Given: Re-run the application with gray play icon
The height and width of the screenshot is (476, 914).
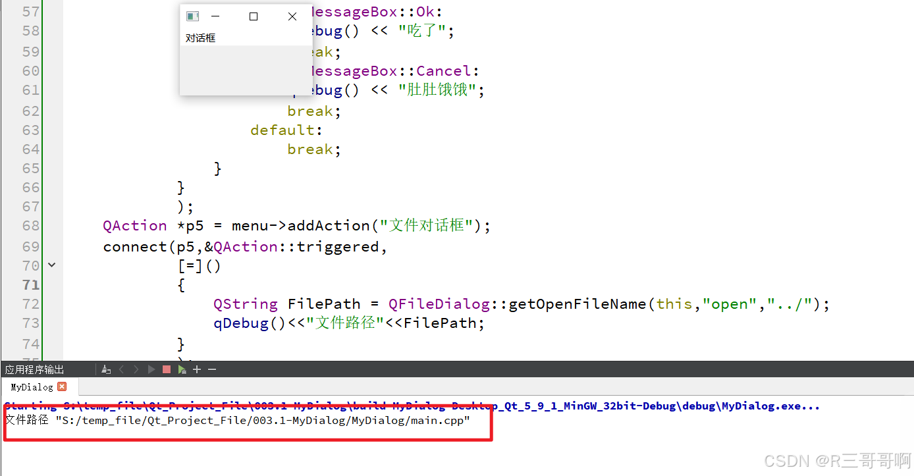Looking at the screenshot, I should click(151, 370).
